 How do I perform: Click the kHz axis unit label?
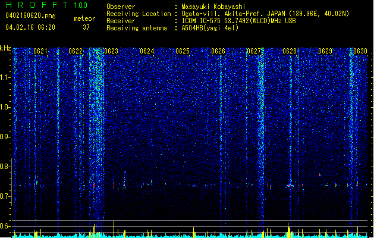[5, 48]
